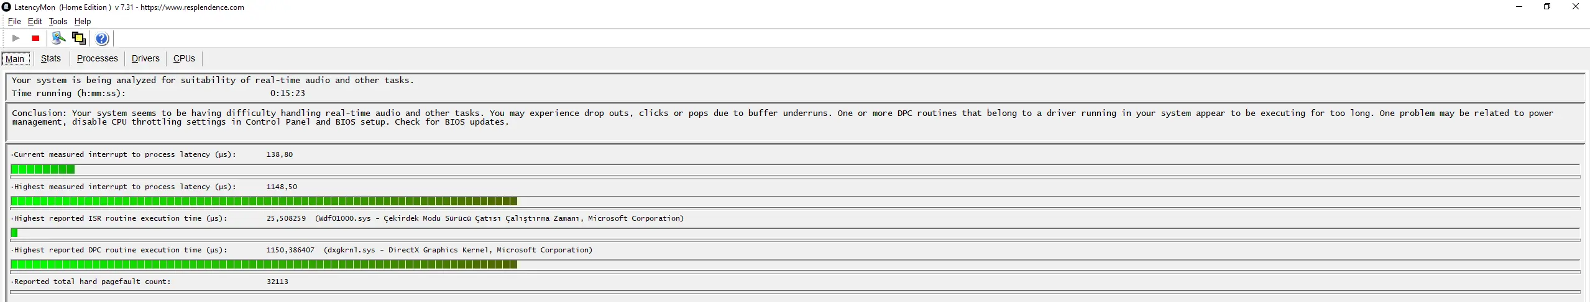Open options via the monitor-and-pencil icon
Image resolution: width=1590 pixels, height=302 pixels.
pos(58,38)
